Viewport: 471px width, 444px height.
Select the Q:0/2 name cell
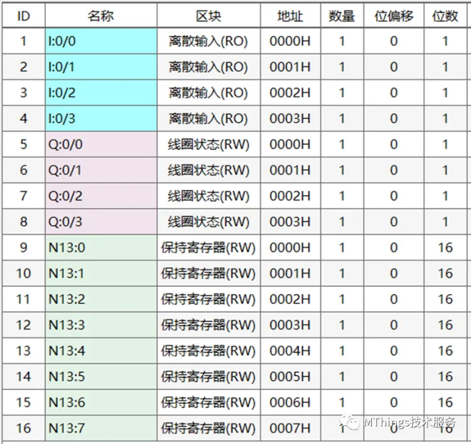click(x=101, y=196)
